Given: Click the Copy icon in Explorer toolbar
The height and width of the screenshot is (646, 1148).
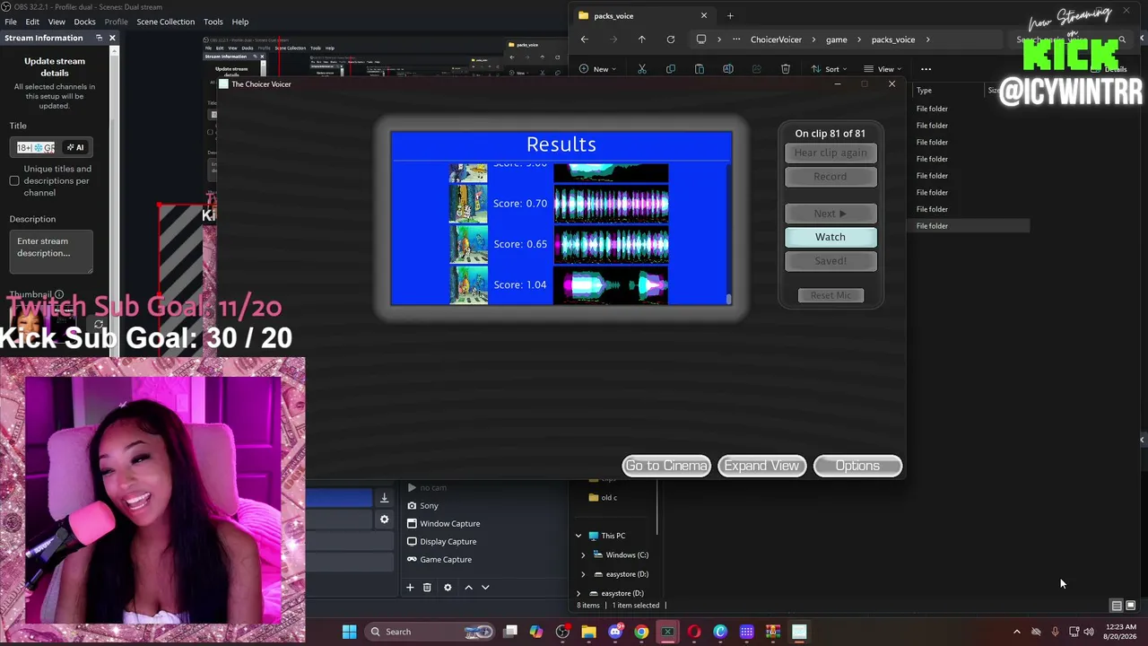Looking at the screenshot, I should [x=671, y=69].
